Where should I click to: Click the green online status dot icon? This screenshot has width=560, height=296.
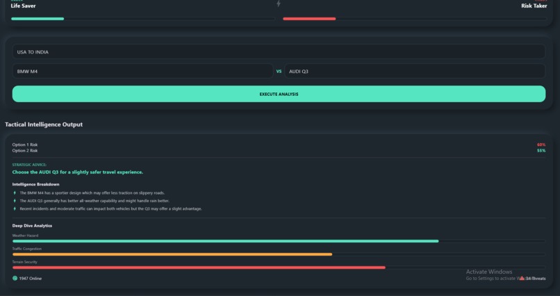coord(15,278)
